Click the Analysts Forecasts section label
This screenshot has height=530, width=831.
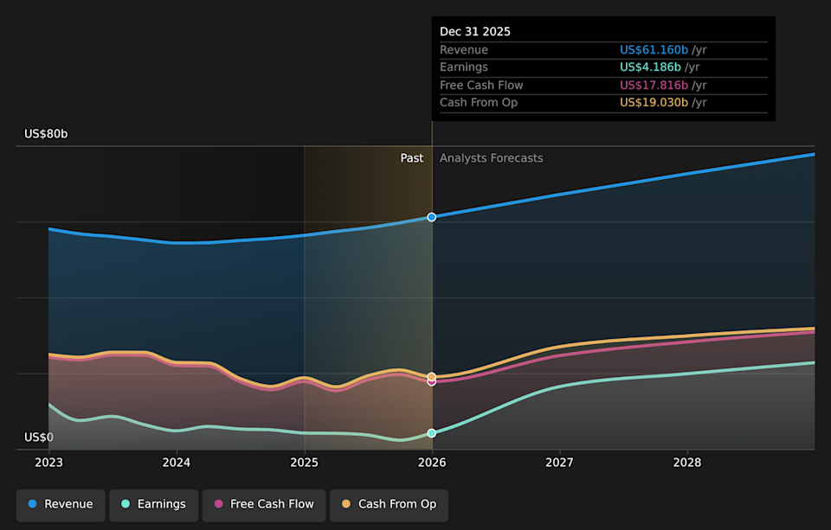click(491, 158)
